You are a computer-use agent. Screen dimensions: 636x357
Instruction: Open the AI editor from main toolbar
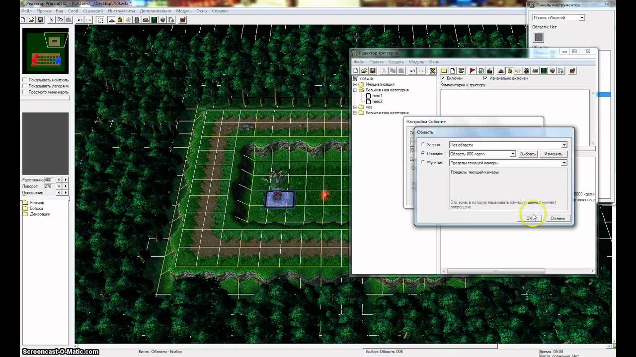point(154,20)
